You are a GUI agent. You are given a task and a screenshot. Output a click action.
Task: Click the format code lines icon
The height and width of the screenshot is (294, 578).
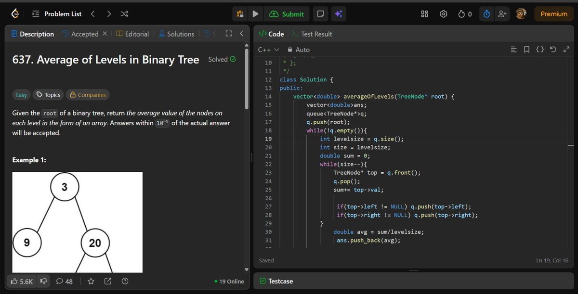(513, 50)
